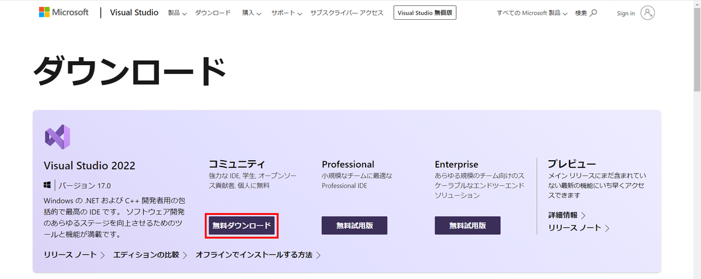Click the page vertical scrollbar thumb

click(696, 49)
